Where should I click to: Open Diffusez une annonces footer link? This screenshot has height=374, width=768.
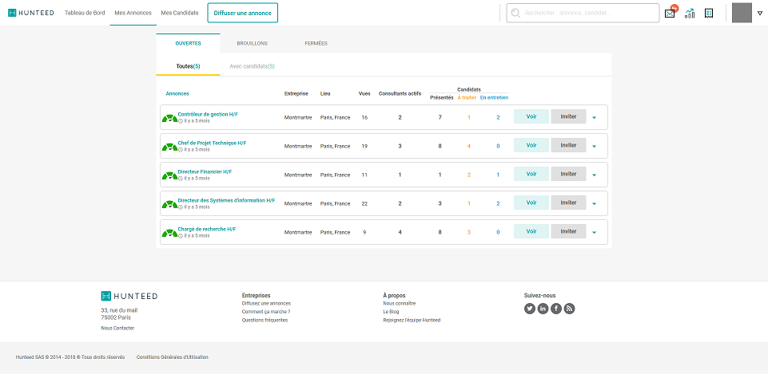(x=266, y=303)
